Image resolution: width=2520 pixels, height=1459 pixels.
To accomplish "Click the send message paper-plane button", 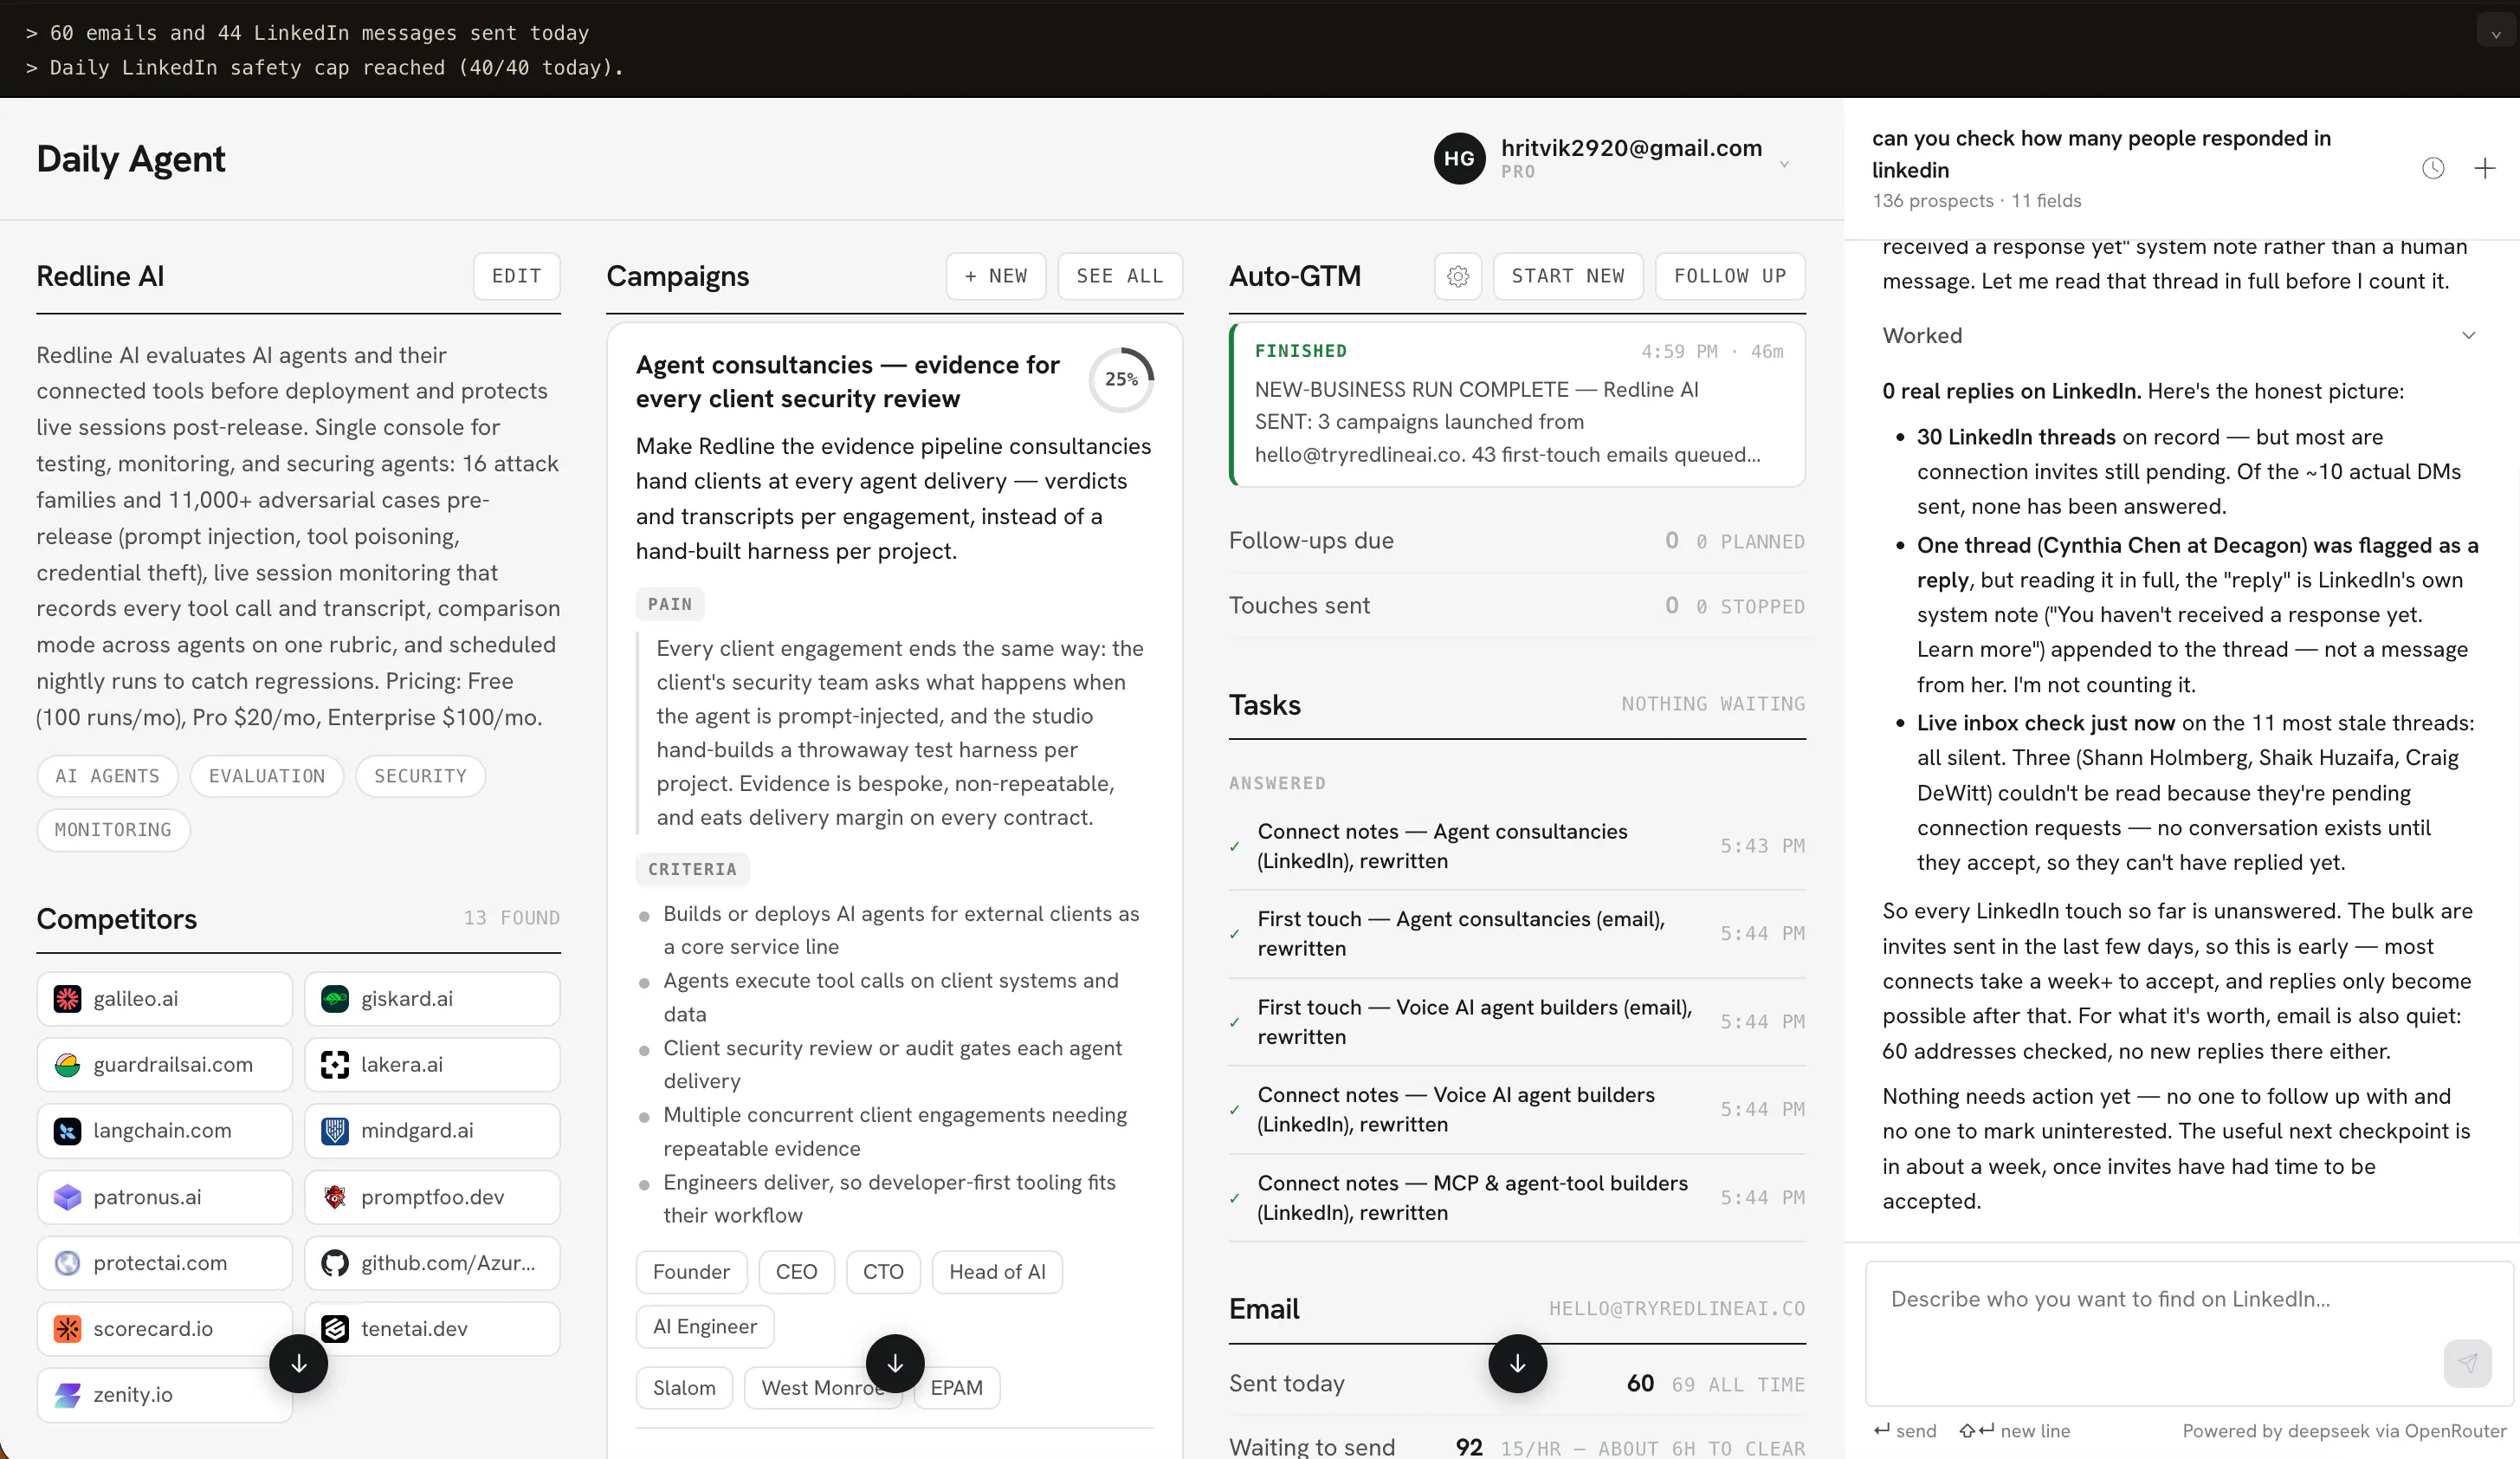I will pos(2467,1363).
